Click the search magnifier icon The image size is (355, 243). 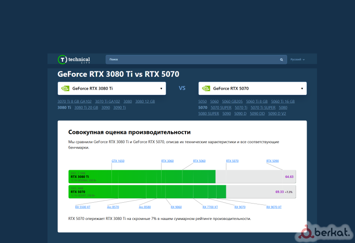[x=281, y=60]
